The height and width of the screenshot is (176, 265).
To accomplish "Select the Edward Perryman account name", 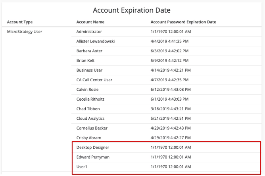I will [x=93, y=157].
